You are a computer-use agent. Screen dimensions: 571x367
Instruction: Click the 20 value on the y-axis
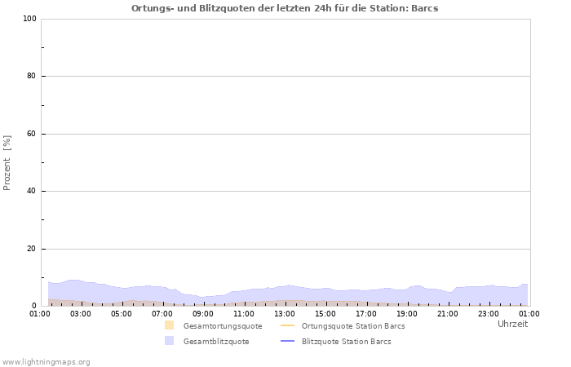pyautogui.click(x=32, y=249)
